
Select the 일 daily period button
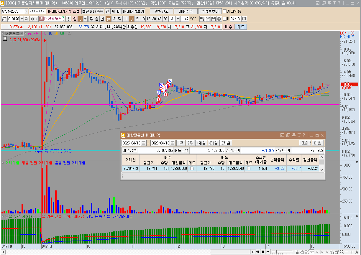pyautogui.click(x=75, y=19)
